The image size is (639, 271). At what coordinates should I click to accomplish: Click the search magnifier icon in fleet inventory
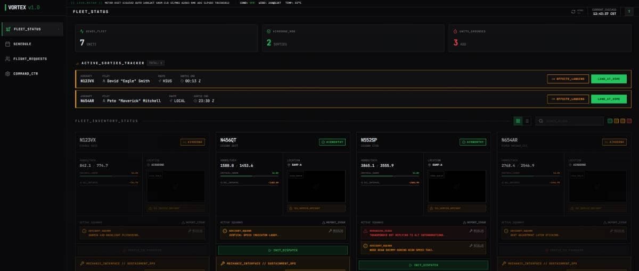click(541, 121)
